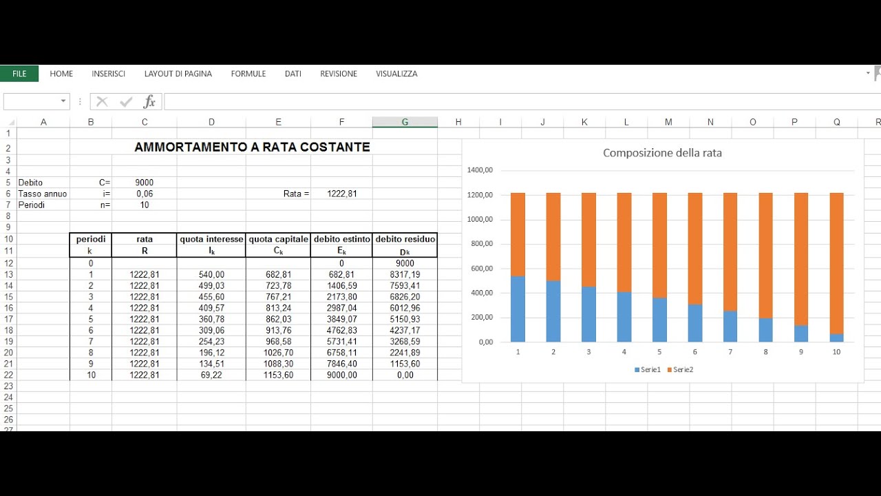
Task: Select the periods value cell 10 beside n=
Action: tap(145, 205)
